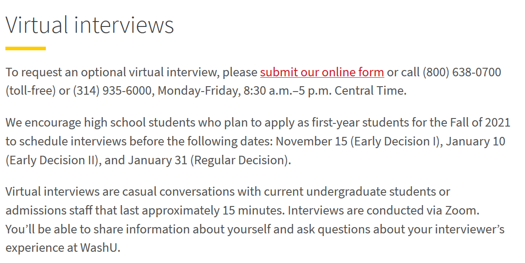Click the November 15 Early Decision I date
Viewport: 525px width, 263px height.
point(357,141)
